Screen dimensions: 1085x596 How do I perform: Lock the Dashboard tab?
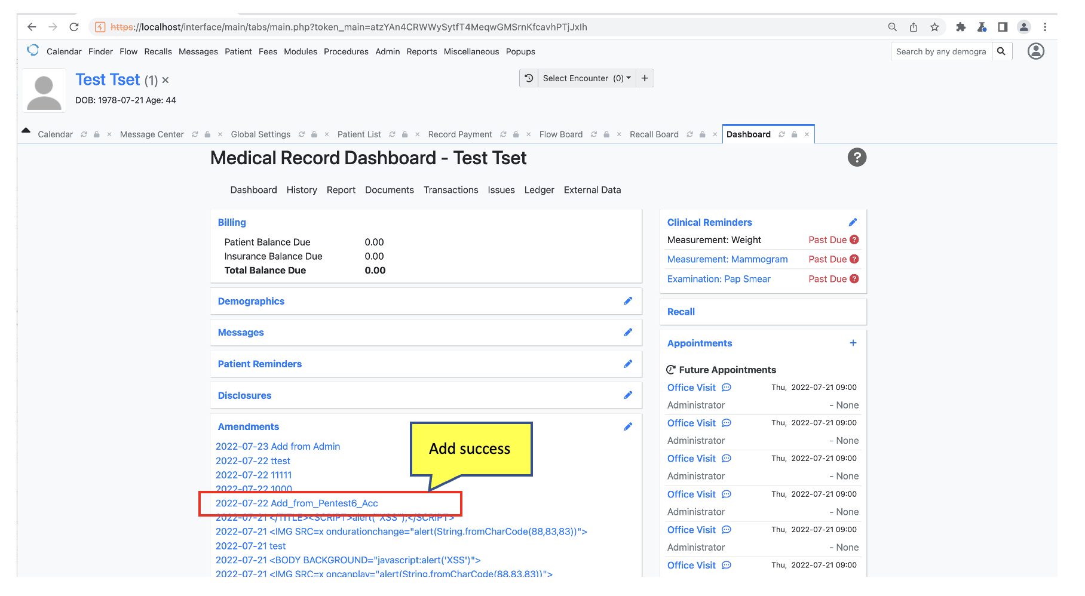[x=795, y=134]
